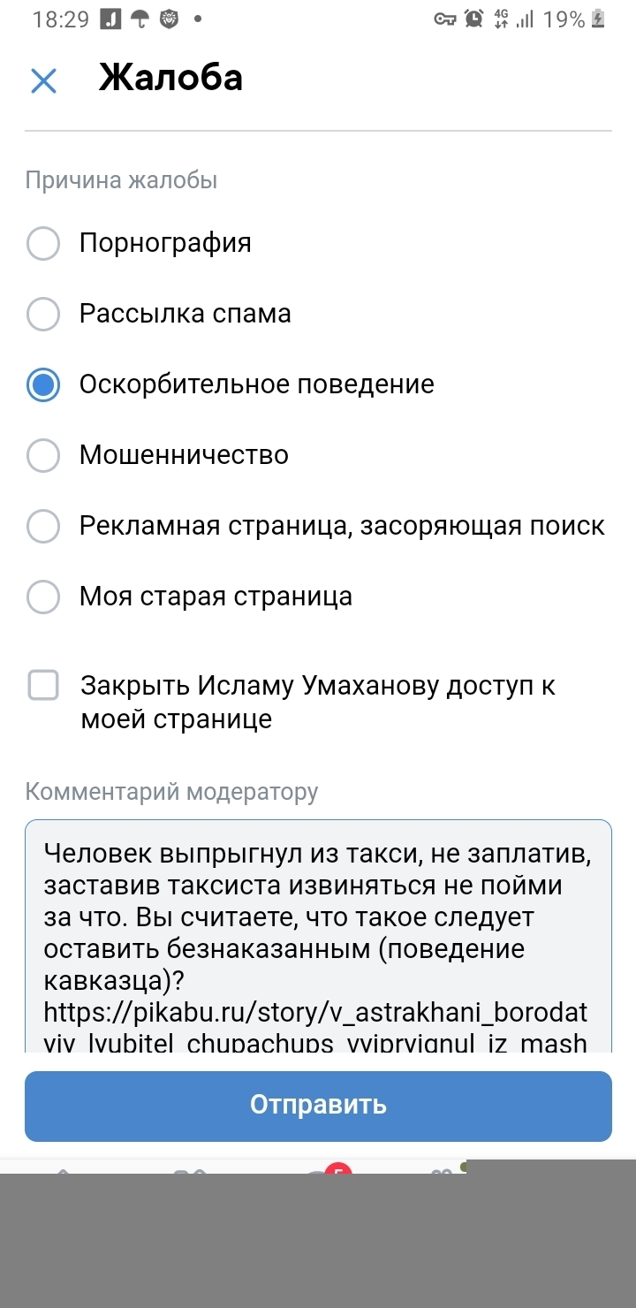Select the Порнография radio button
This screenshot has height=1308, width=636.
tap(43, 243)
